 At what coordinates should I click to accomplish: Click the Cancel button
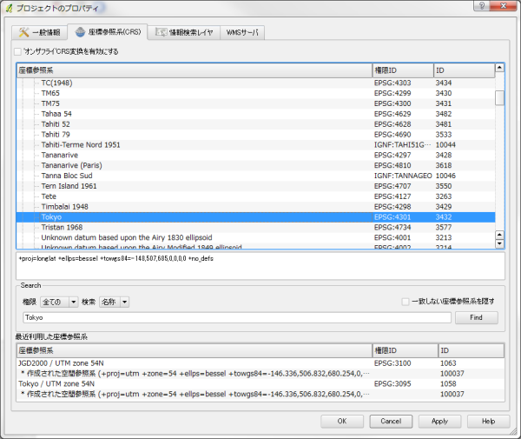[391, 422]
